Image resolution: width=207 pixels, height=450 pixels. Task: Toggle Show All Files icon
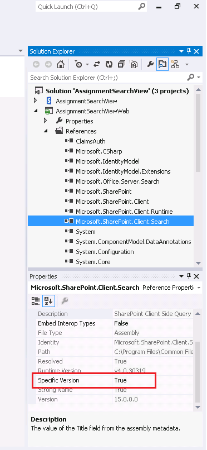134,64
